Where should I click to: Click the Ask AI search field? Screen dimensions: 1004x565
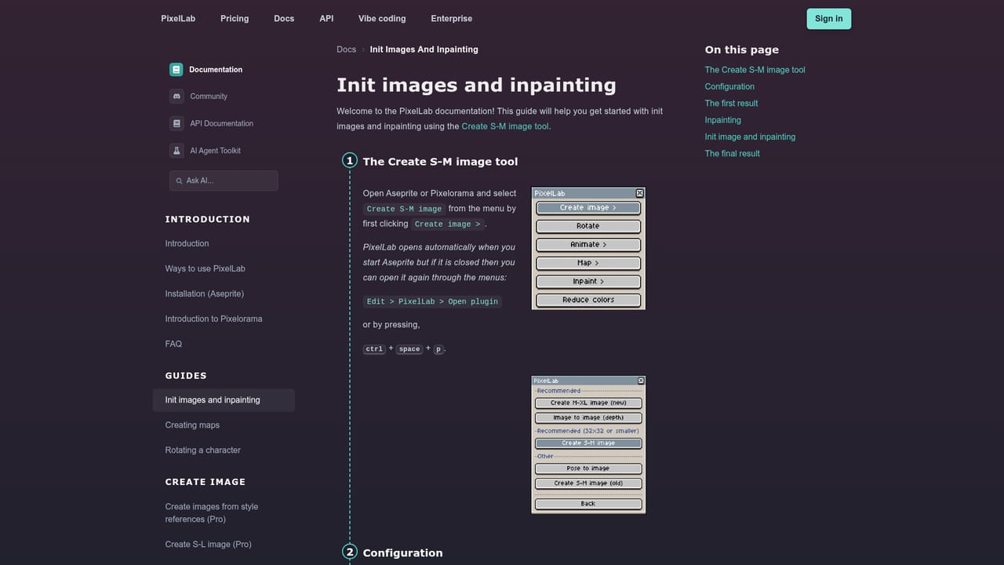pos(224,180)
